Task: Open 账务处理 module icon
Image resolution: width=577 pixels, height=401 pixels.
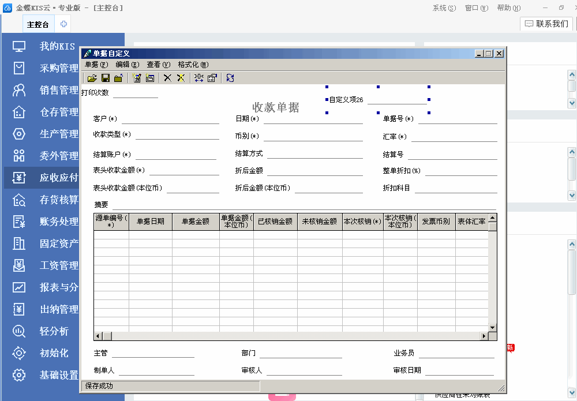Action: [19, 222]
